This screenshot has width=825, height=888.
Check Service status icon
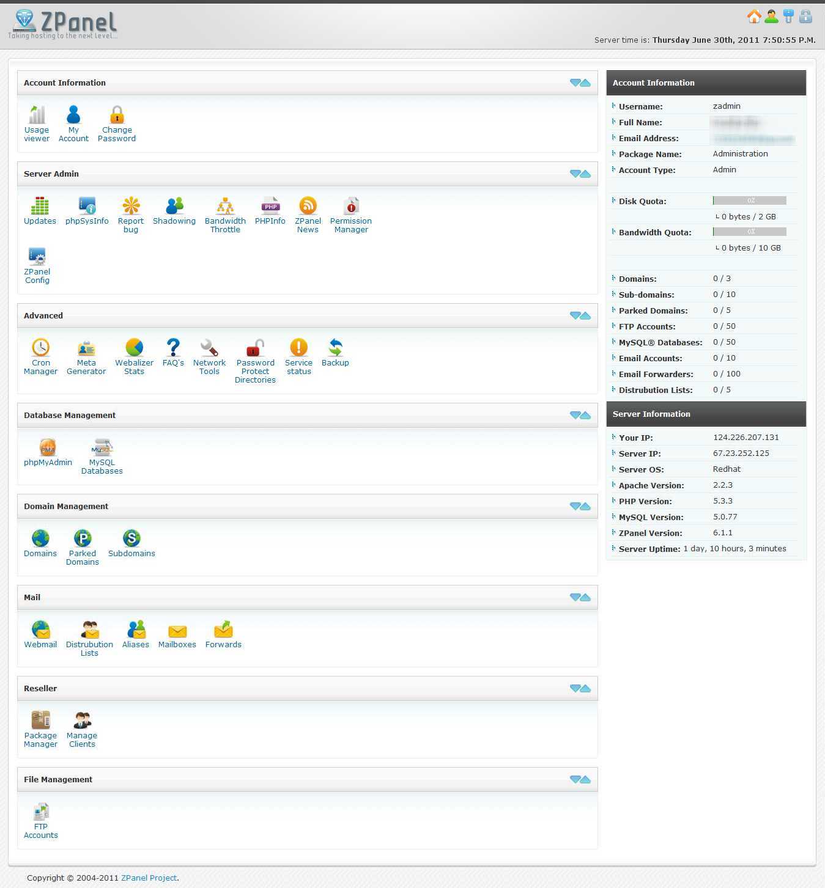pos(298,348)
